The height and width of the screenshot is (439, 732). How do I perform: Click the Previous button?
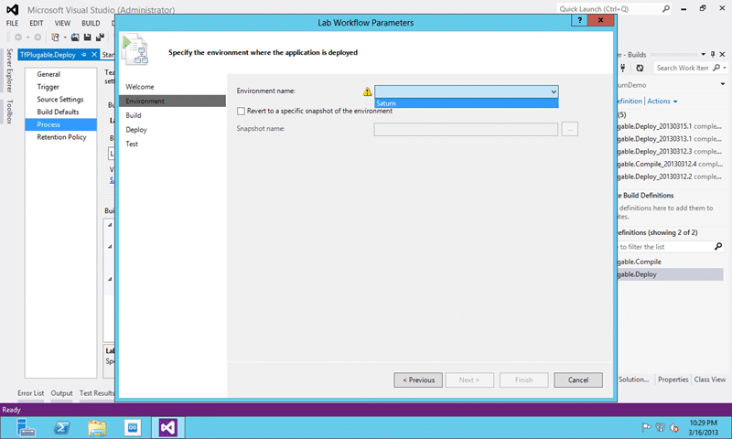pos(418,380)
